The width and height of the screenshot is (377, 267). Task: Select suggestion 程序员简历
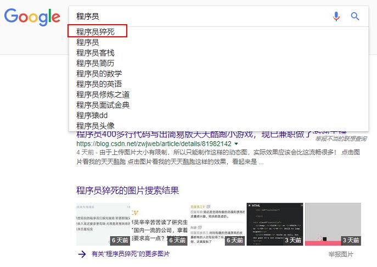point(95,63)
